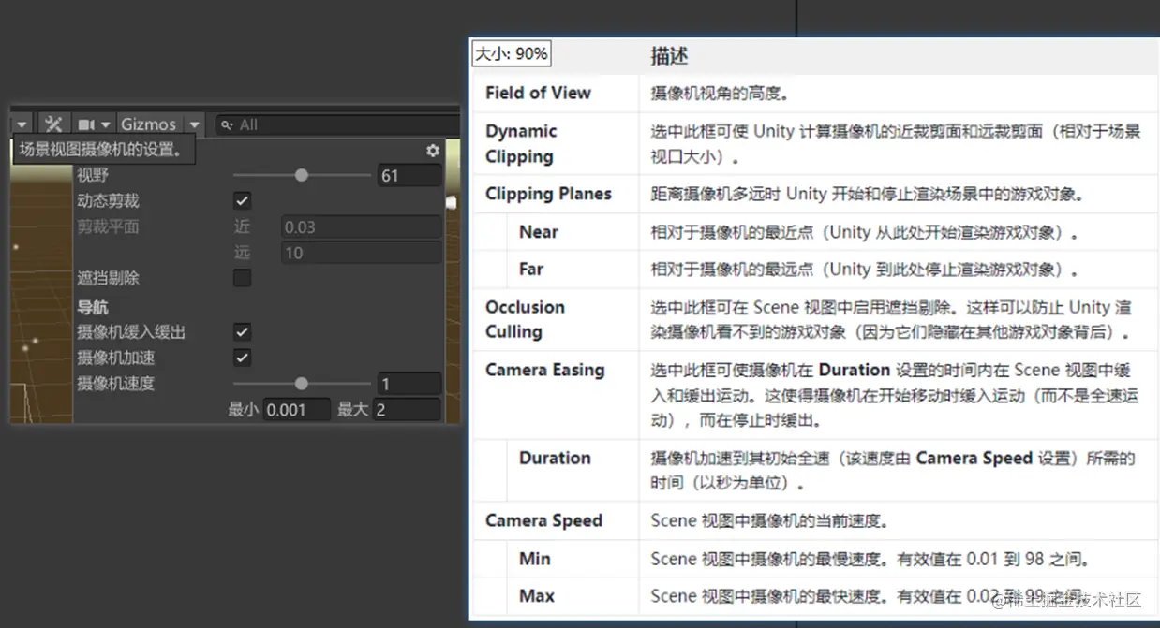Uncheck the 动态剪裁 checkbox
The image size is (1160, 628).
click(x=242, y=200)
